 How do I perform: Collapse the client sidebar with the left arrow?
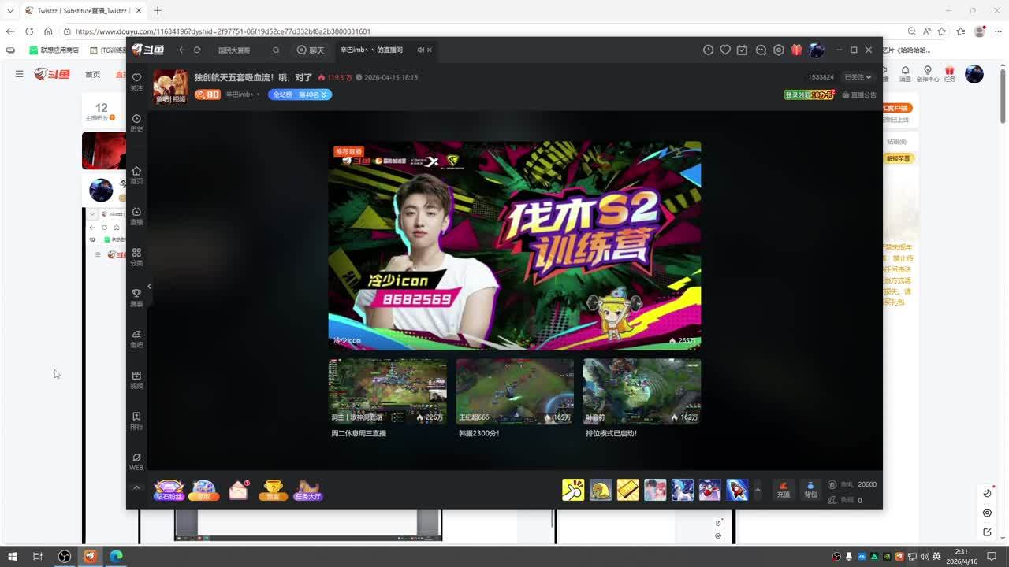click(149, 286)
